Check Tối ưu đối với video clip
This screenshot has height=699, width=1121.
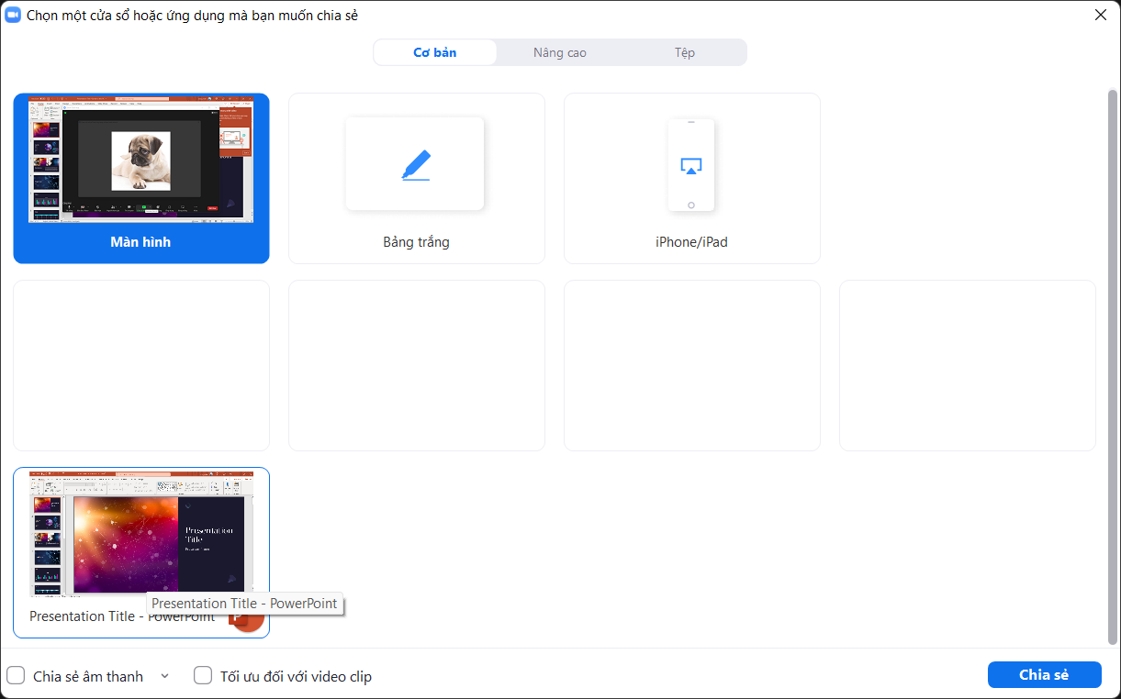203,675
